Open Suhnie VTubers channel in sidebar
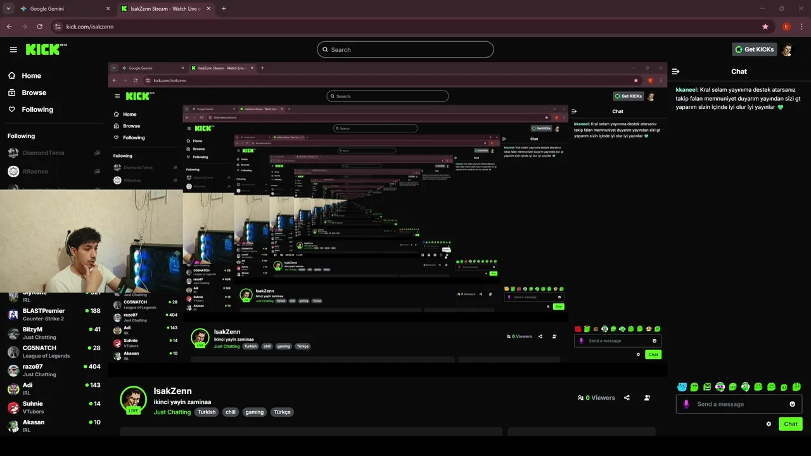This screenshot has width=811, height=456. tap(54, 407)
